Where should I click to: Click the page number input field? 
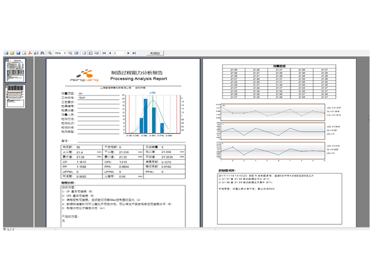[119, 53]
